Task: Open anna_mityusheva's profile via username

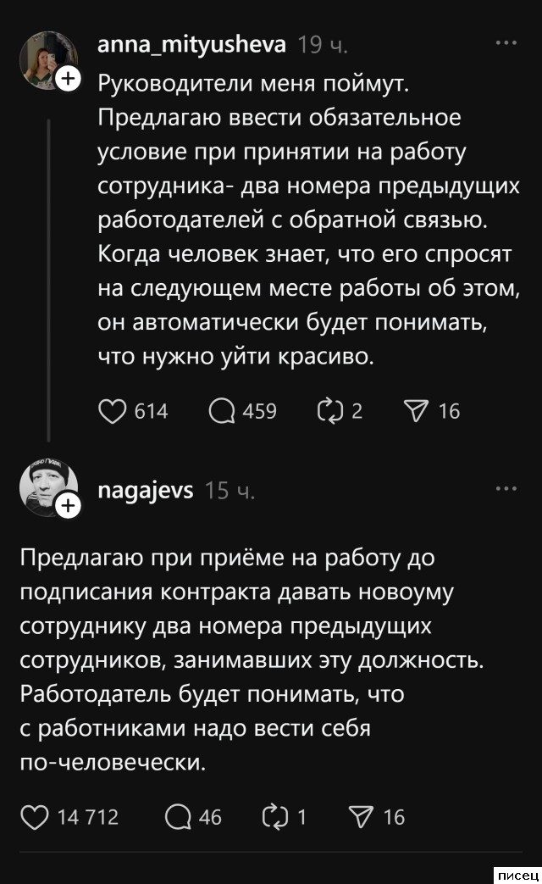Action: [x=191, y=43]
